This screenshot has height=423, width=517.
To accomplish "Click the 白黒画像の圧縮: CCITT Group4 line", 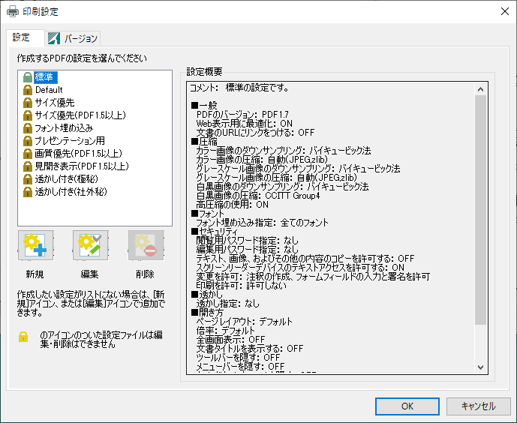I will 258,196.
